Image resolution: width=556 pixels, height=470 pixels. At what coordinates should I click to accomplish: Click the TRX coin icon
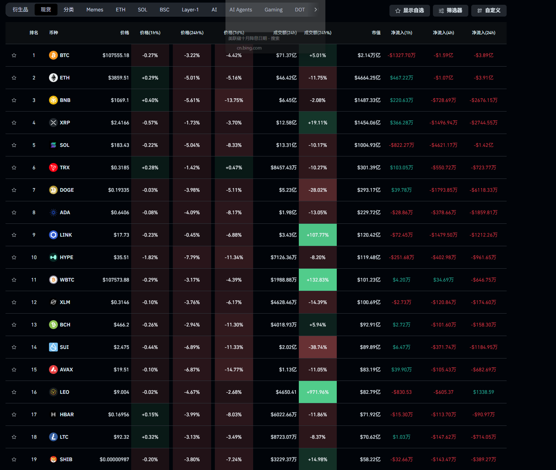(53, 167)
